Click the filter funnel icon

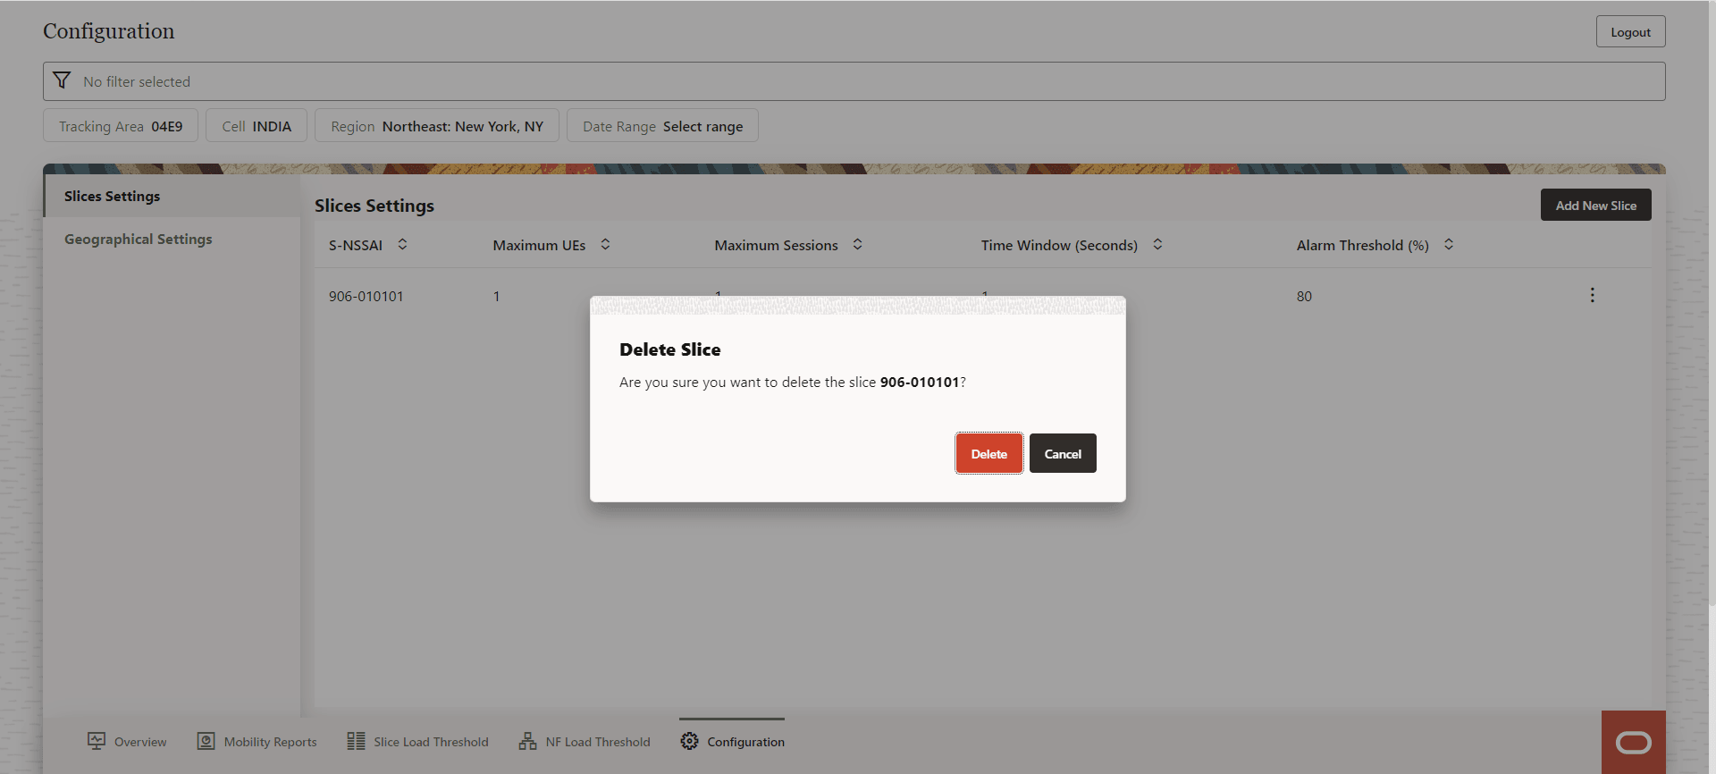[x=62, y=80]
